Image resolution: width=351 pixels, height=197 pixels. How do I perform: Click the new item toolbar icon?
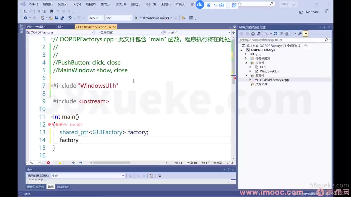coord(42,18)
